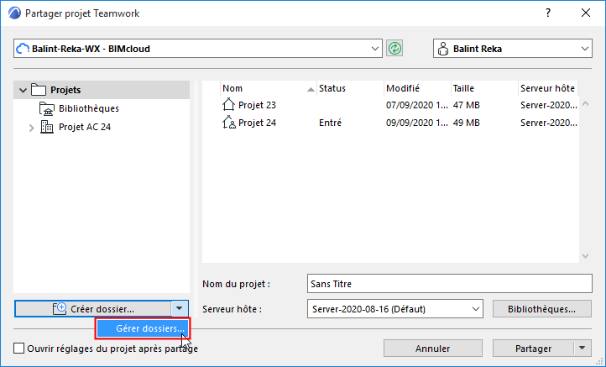The height and width of the screenshot is (367, 606).
Task: Sort the list by Nom column header
Action: 269,88
